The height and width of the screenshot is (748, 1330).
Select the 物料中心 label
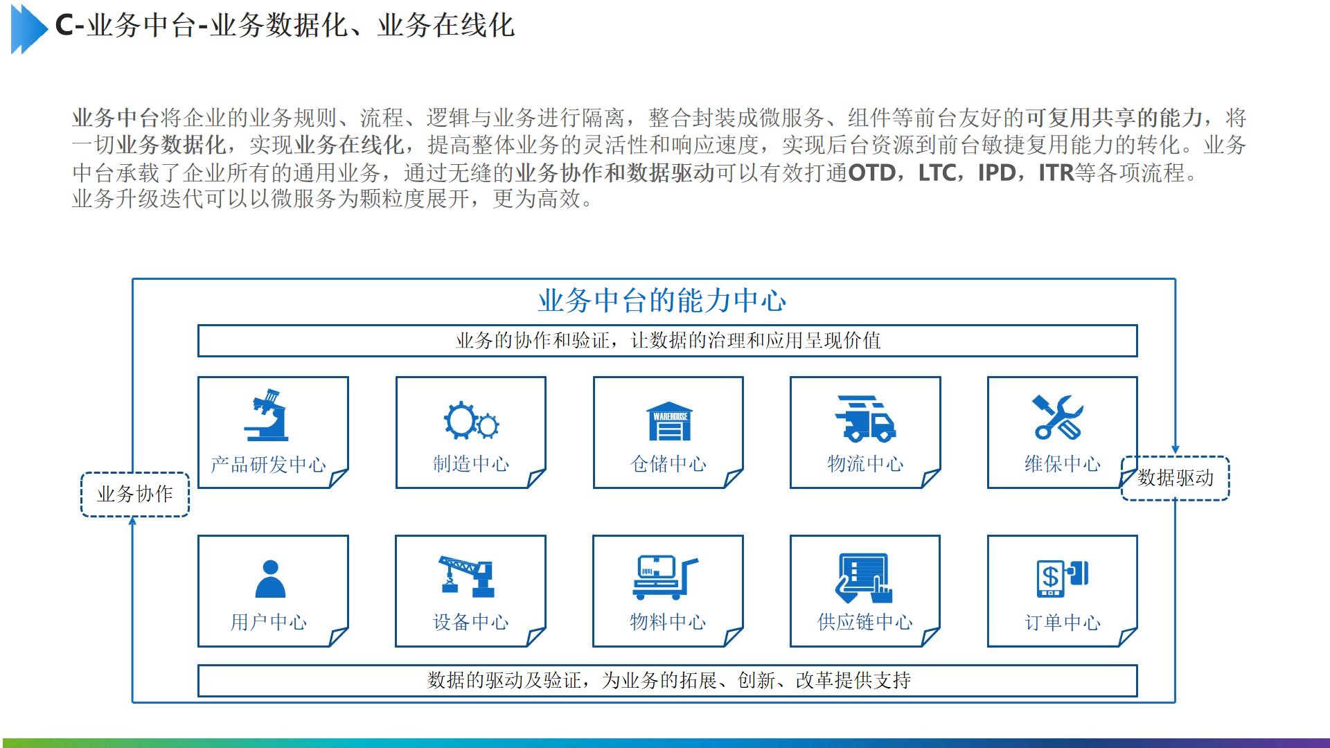pyautogui.click(x=668, y=623)
